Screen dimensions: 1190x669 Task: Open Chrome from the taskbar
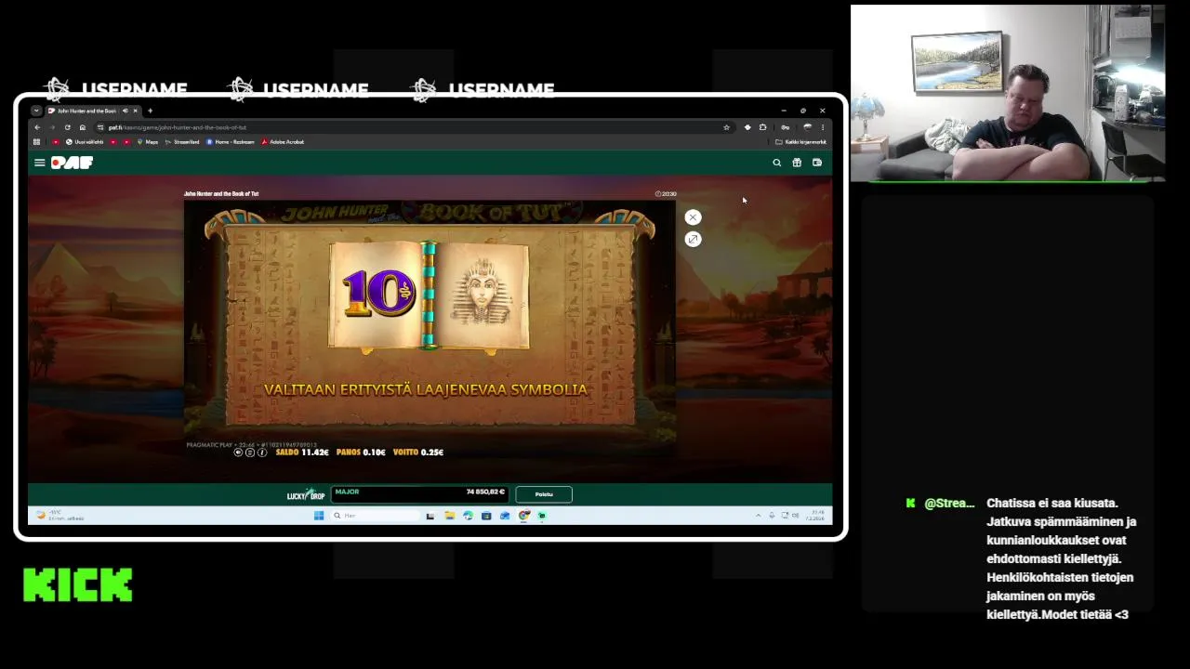[x=524, y=516]
